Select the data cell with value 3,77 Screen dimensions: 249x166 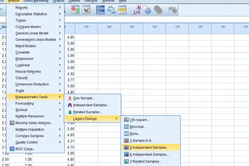pyautogui.click(x=70, y=80)
